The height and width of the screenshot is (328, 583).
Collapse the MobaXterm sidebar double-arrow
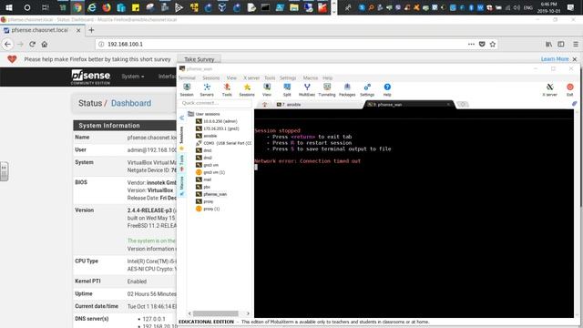pos(182,118)
